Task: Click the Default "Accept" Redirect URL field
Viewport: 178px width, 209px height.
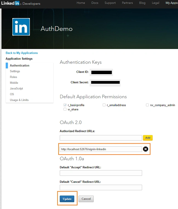Action: pos(101,173)
